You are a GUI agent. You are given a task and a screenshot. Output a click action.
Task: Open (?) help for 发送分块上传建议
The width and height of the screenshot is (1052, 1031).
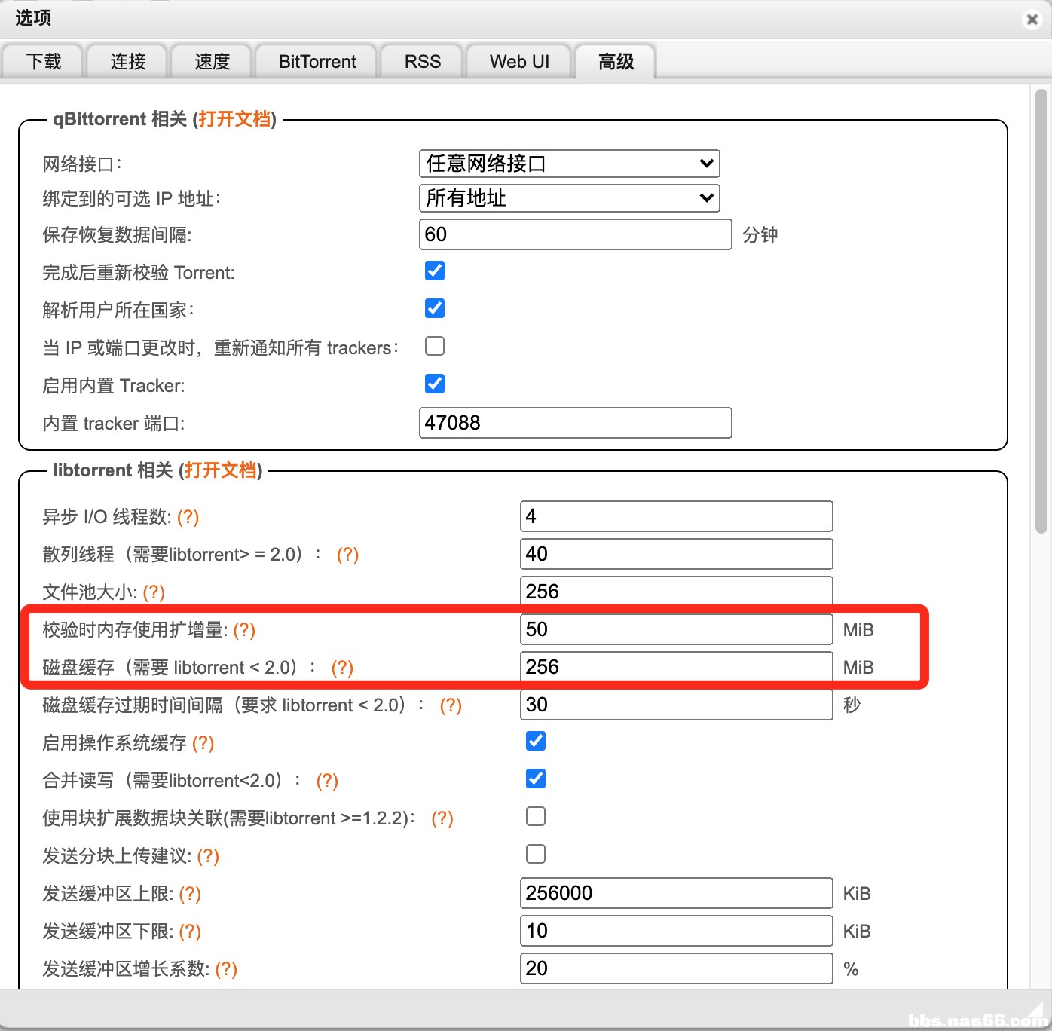pyautogui.click(x=208, y=856)
